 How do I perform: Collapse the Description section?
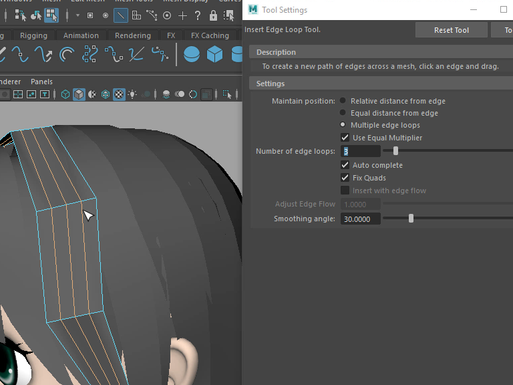(x=276, y=52)
